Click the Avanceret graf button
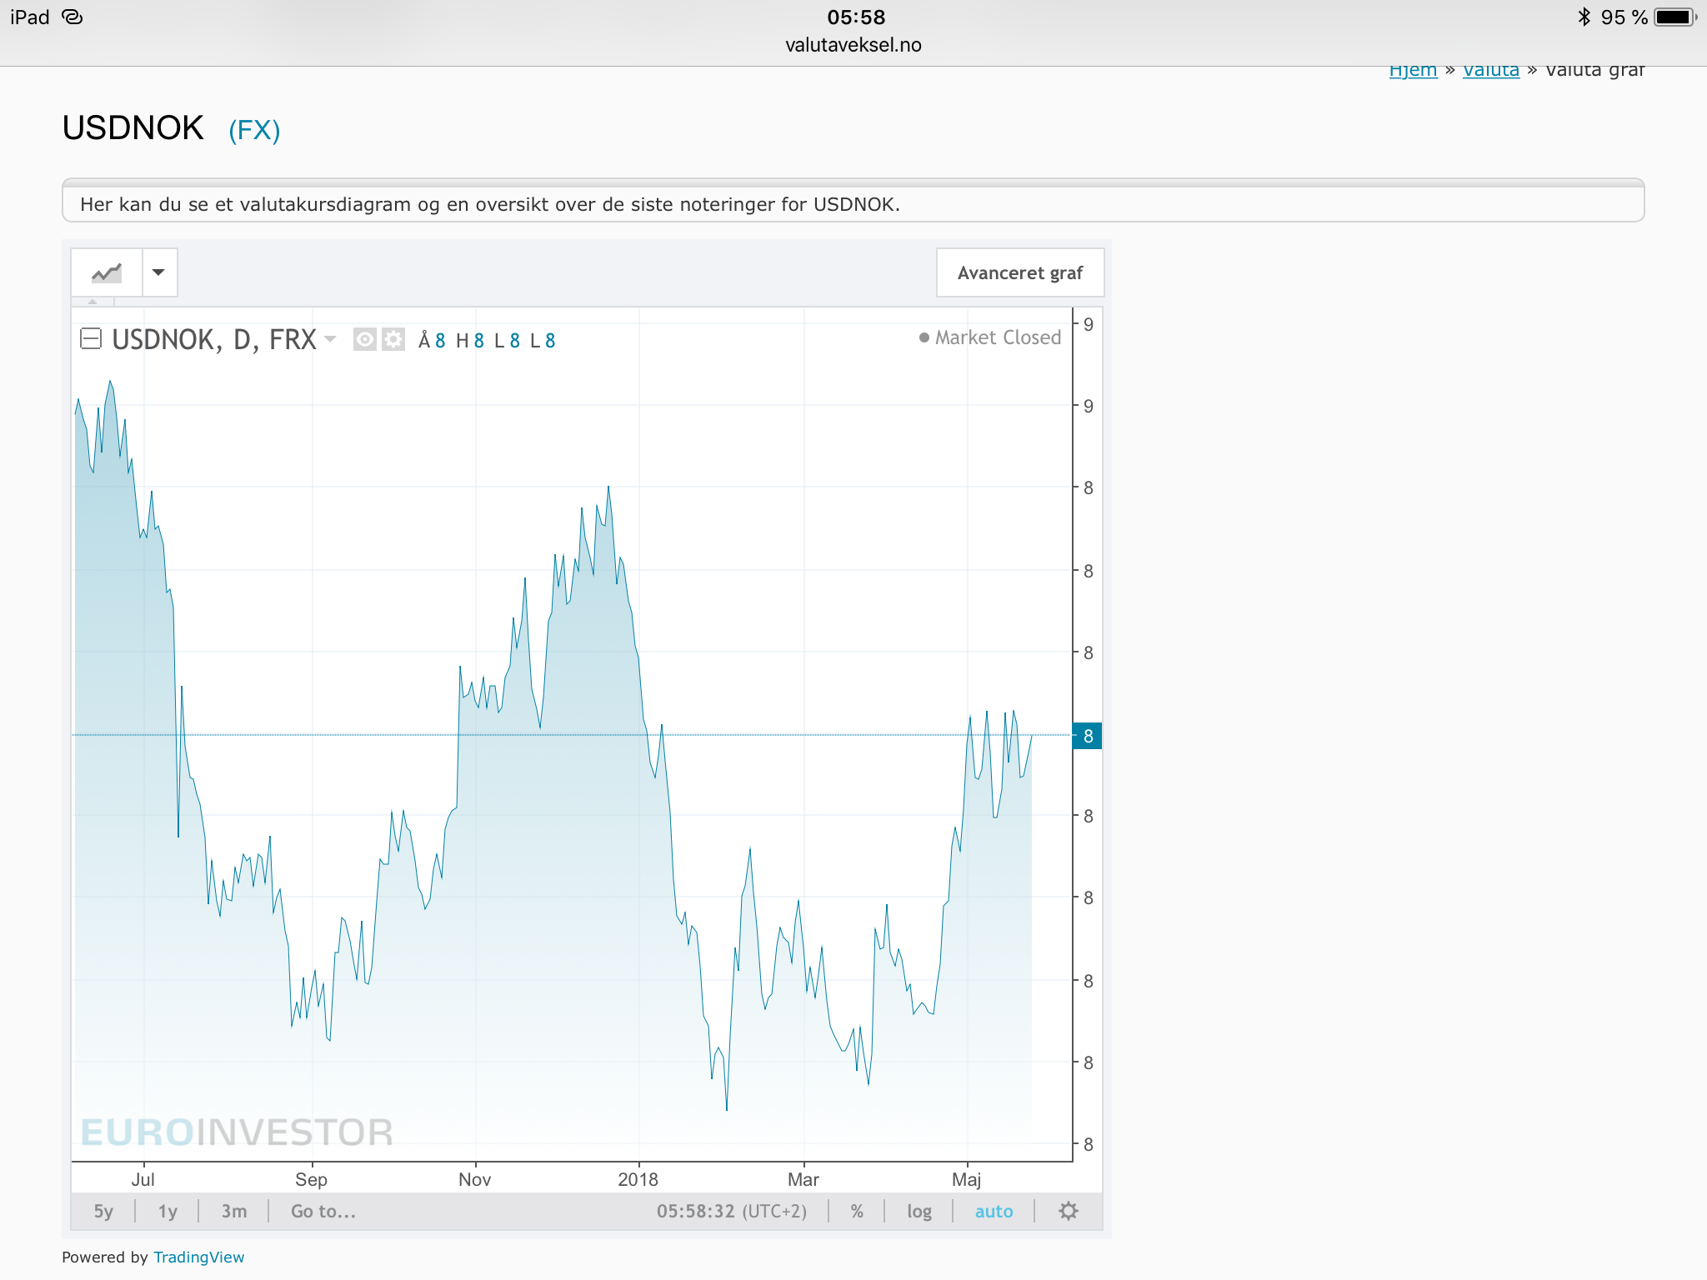 tap(1019, 272)
